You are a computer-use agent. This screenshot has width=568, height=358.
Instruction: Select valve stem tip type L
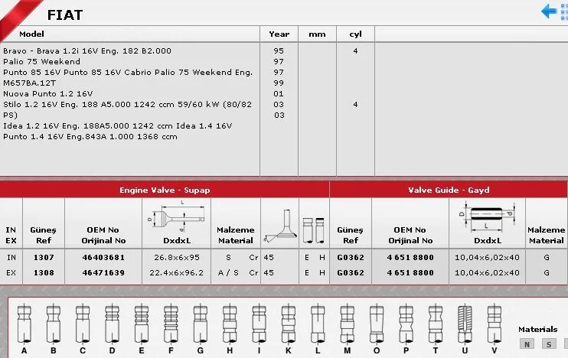coord(317,324)
